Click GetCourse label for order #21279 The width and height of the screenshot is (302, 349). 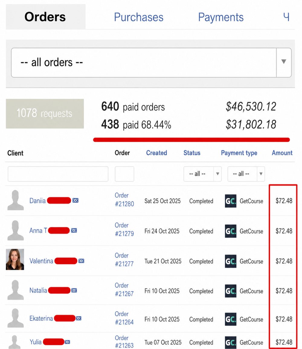click(251, 231)
